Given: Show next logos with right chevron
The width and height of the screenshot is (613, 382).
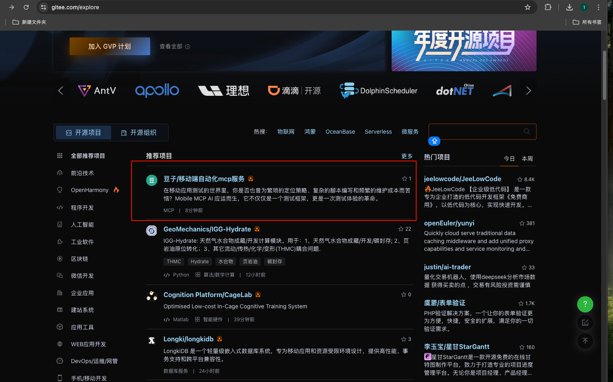Looking at the screenshot, I should tap(528, 91).
